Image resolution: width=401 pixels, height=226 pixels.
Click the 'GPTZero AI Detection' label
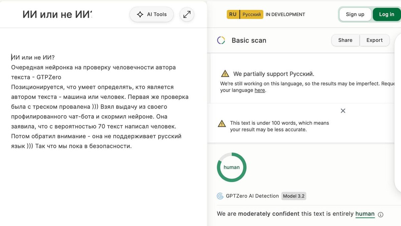tap(252, 196)
